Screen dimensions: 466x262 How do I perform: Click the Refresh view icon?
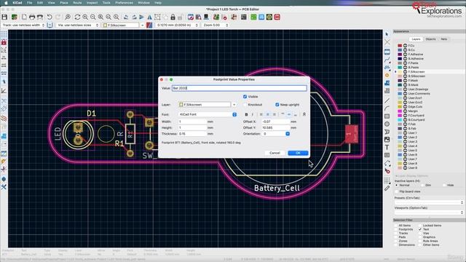pos(77,17)
